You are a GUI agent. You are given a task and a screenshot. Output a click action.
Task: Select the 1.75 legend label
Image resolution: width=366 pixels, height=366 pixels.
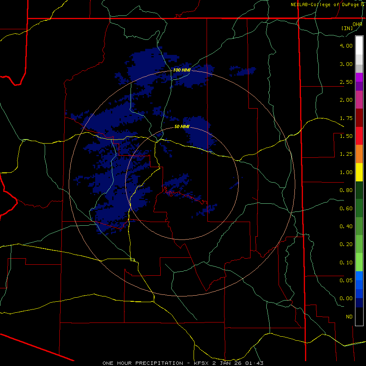(x=346, y=118)
